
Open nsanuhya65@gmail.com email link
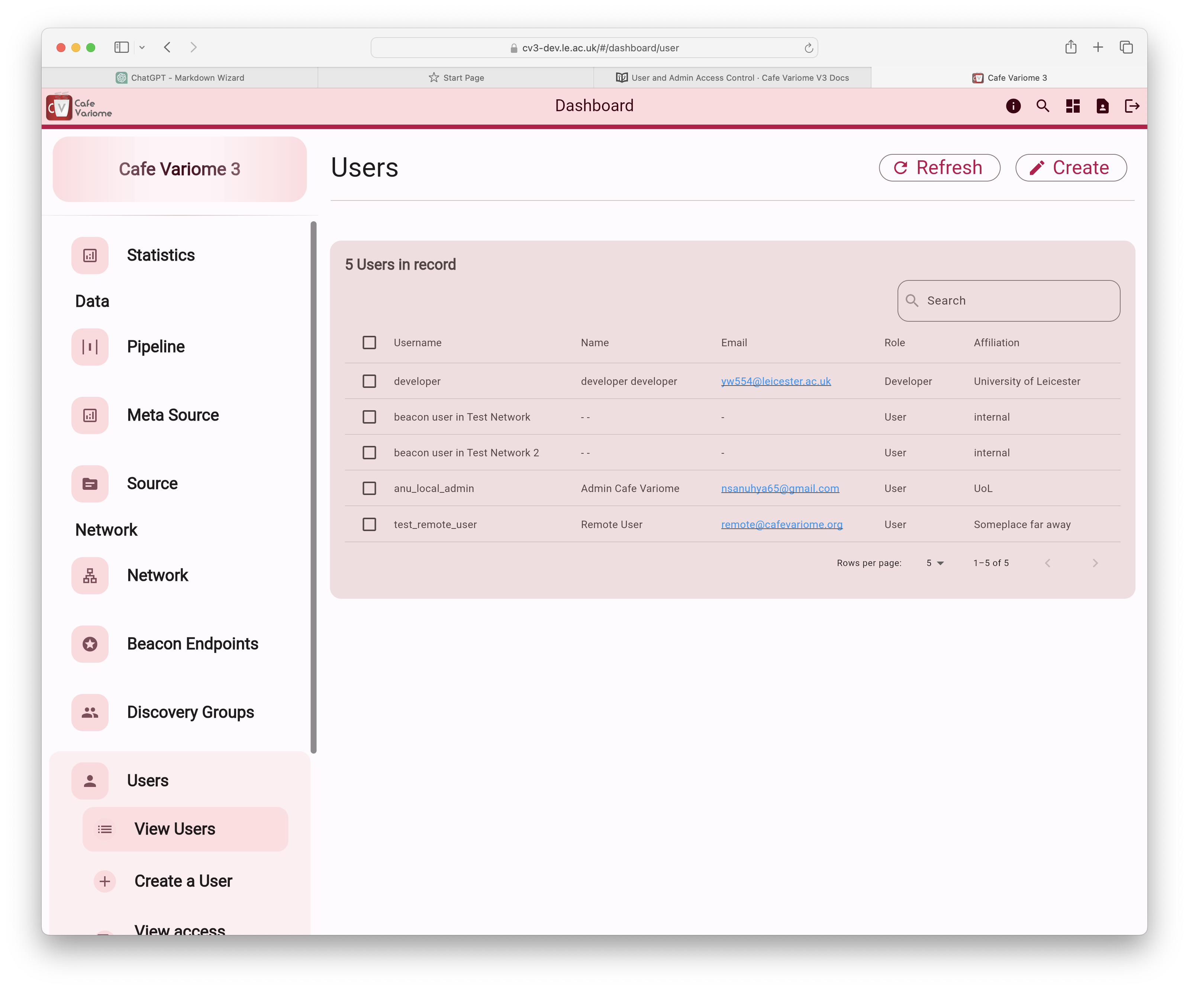[x=780, y=488]
